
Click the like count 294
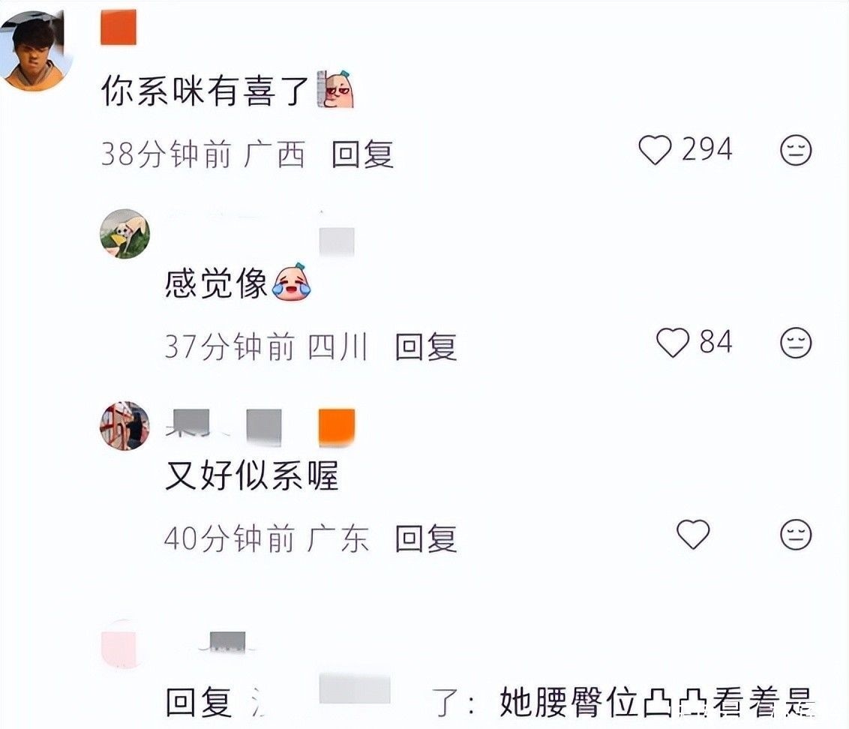coord(707,149)
